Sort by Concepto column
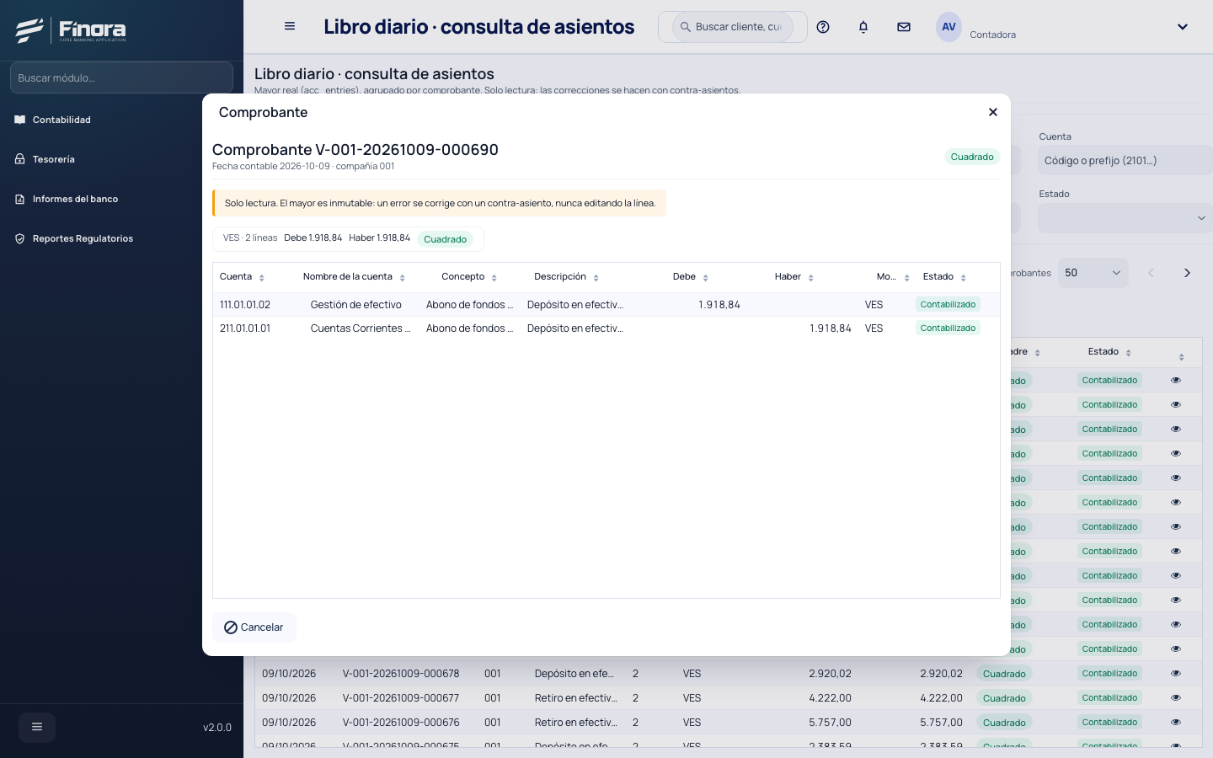 point(494,277)
